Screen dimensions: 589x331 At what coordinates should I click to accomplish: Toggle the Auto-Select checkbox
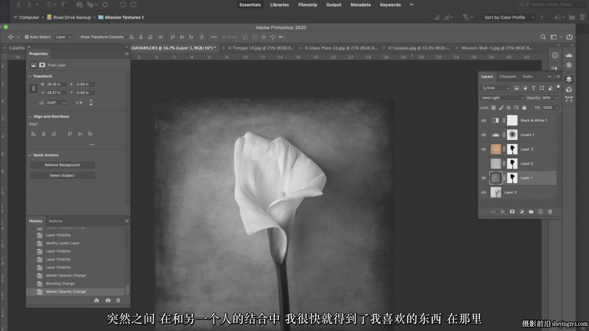coord(27,37)
